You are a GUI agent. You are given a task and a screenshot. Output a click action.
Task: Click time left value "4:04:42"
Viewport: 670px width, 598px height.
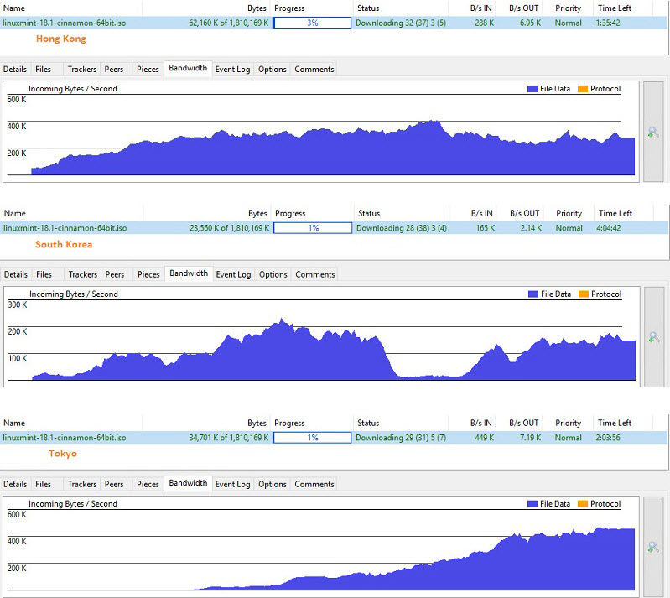point(609,228)
